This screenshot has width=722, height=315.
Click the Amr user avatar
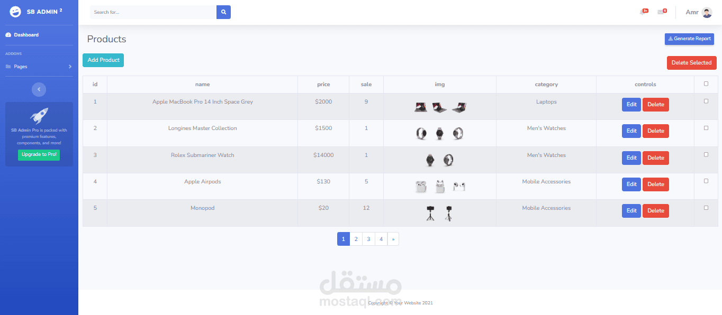point(707,12)
